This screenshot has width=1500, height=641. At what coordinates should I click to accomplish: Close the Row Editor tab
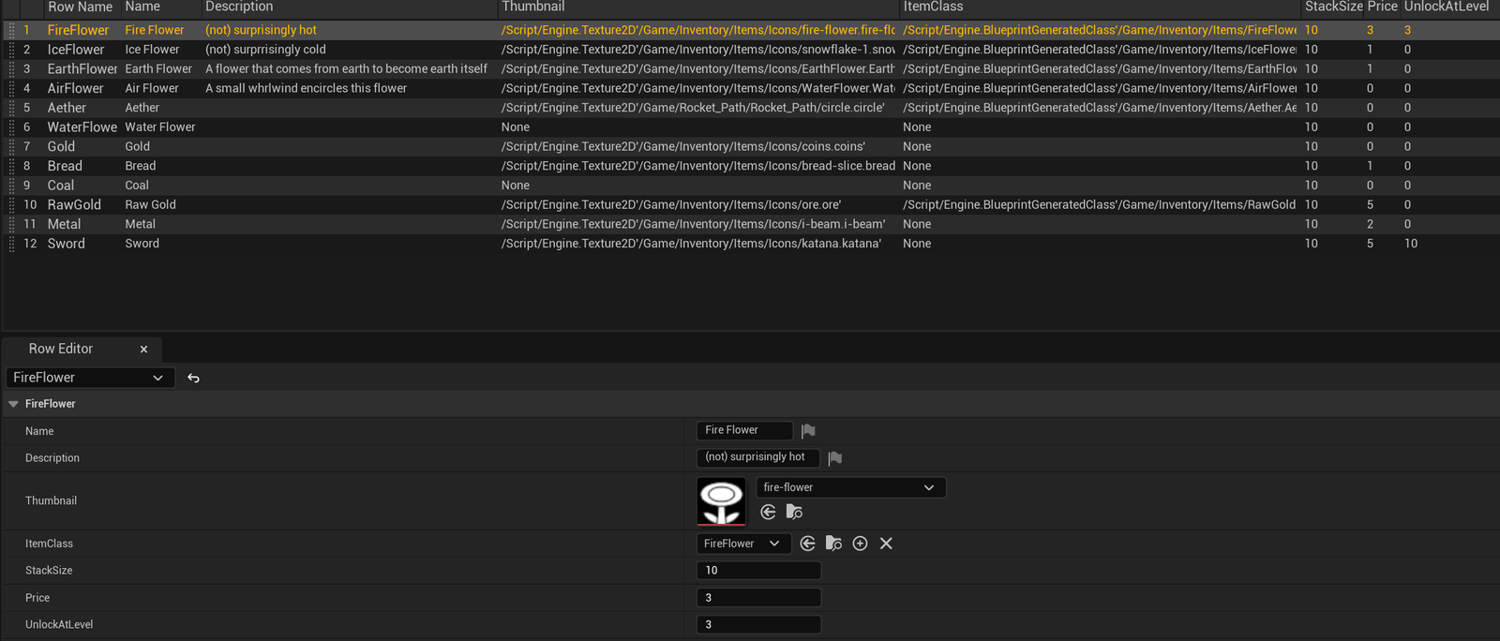click(143, 350)
